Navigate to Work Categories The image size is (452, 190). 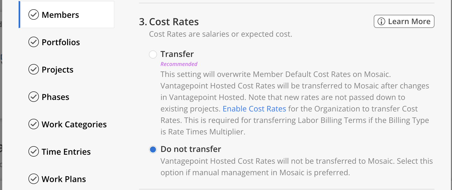(x=66, y=124)
